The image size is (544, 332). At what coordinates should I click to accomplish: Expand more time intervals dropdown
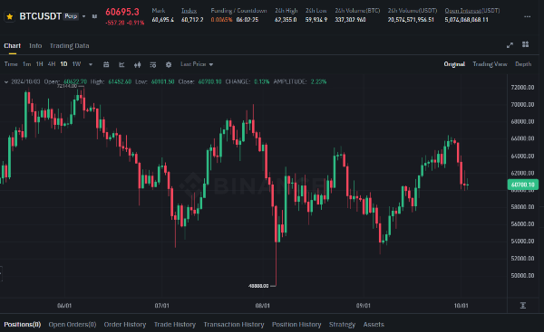(91, 64)
